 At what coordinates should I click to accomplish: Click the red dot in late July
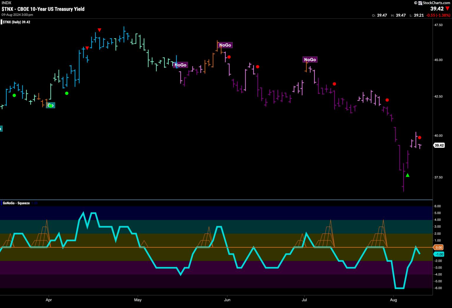pyautogui.click(x=387, y=100)
